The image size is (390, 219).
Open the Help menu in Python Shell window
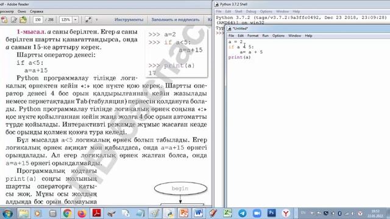(x=296, y=12)
